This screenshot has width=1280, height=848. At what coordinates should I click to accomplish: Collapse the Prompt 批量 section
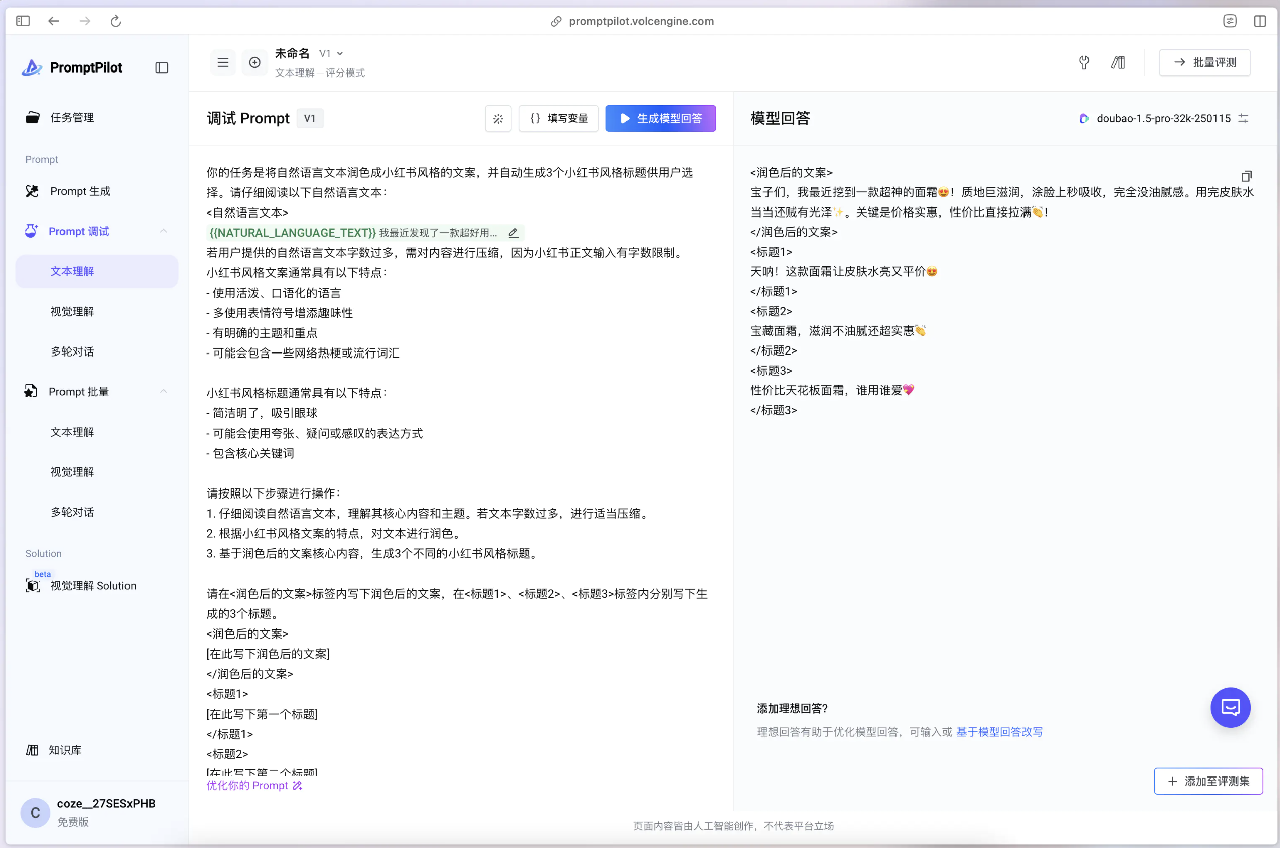[163, 391]
